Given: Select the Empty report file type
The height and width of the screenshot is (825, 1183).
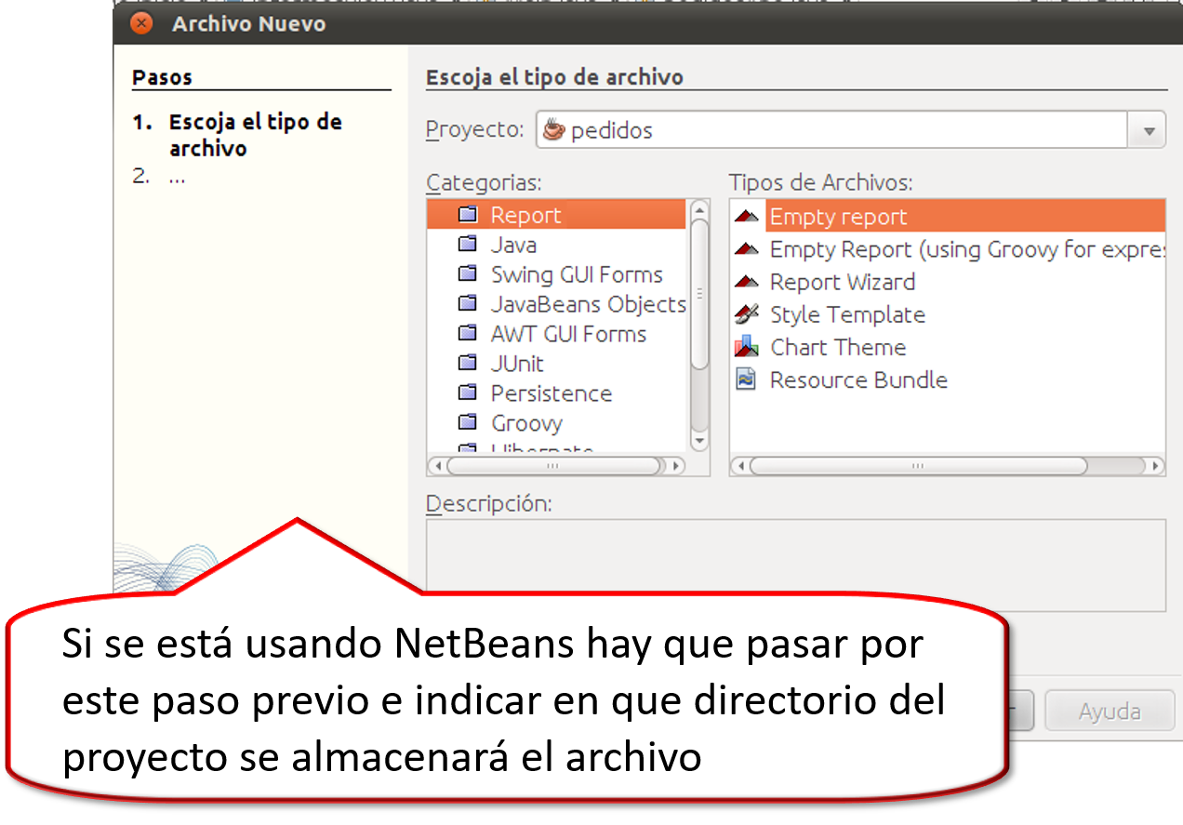Looking at the screenshot, I should click(x=838, y=218).
